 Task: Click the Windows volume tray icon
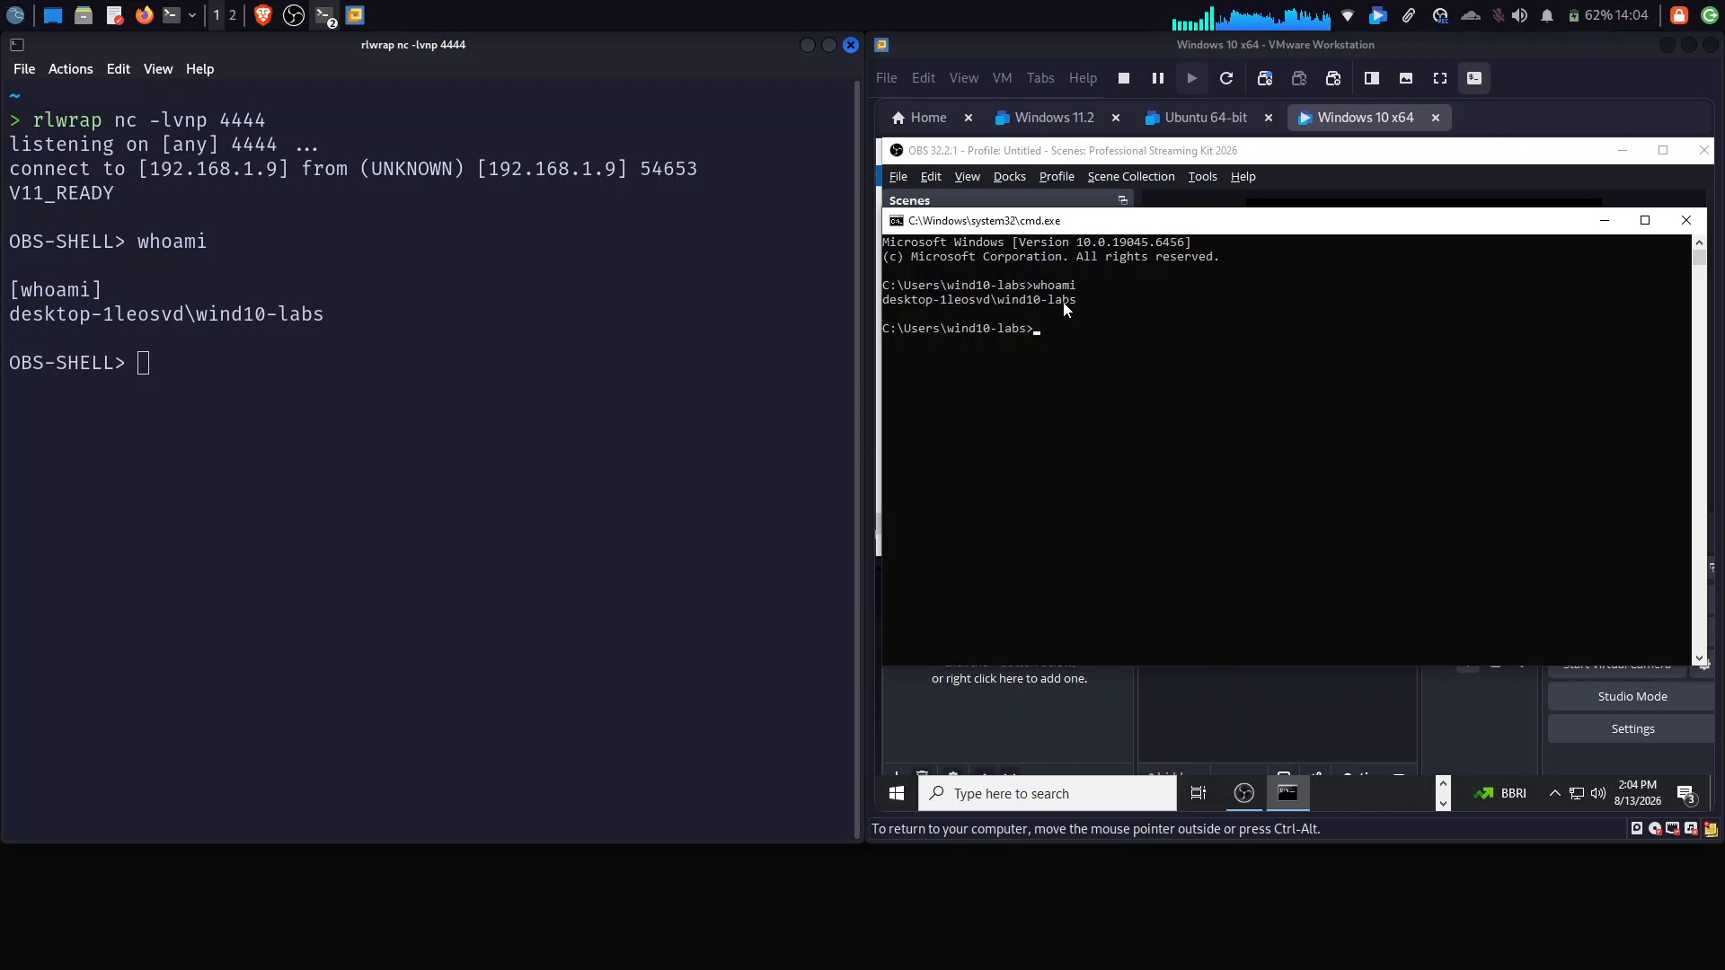[1597, 794]
